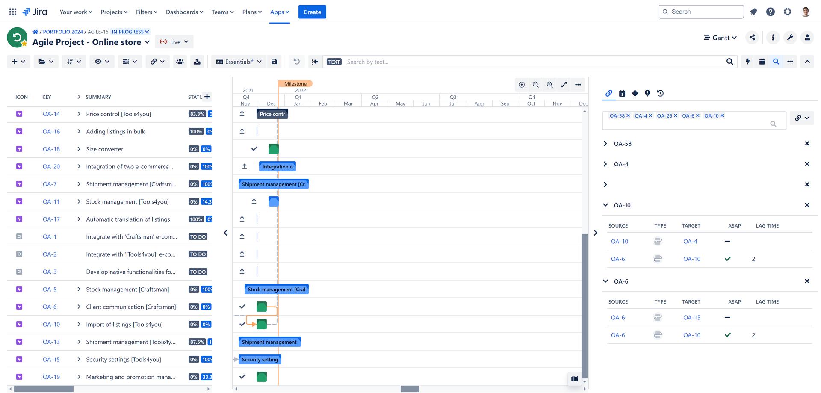Expand the OA-14 Price control row
Screen dimensions: 821x393
coord(79,114)
